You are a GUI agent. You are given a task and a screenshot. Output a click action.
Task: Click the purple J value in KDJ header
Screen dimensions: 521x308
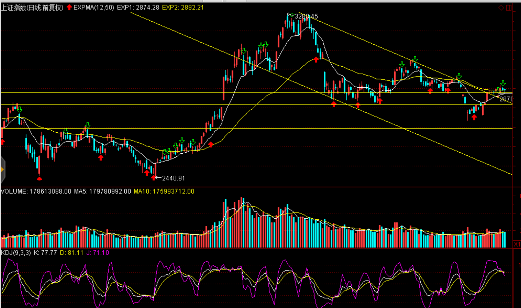tap(97, 252)
